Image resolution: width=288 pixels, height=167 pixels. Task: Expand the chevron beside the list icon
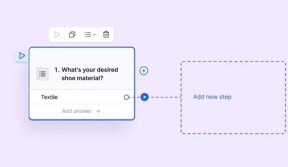point(94,35)
